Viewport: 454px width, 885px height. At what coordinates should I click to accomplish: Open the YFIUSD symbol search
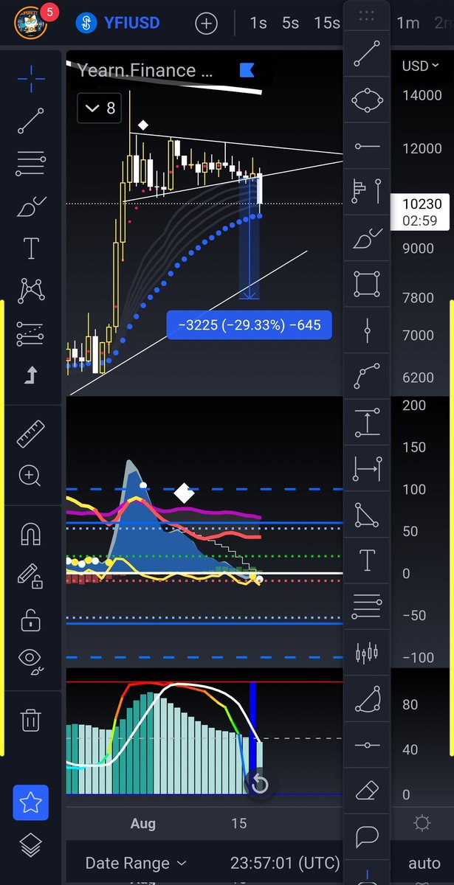[118, 24]
